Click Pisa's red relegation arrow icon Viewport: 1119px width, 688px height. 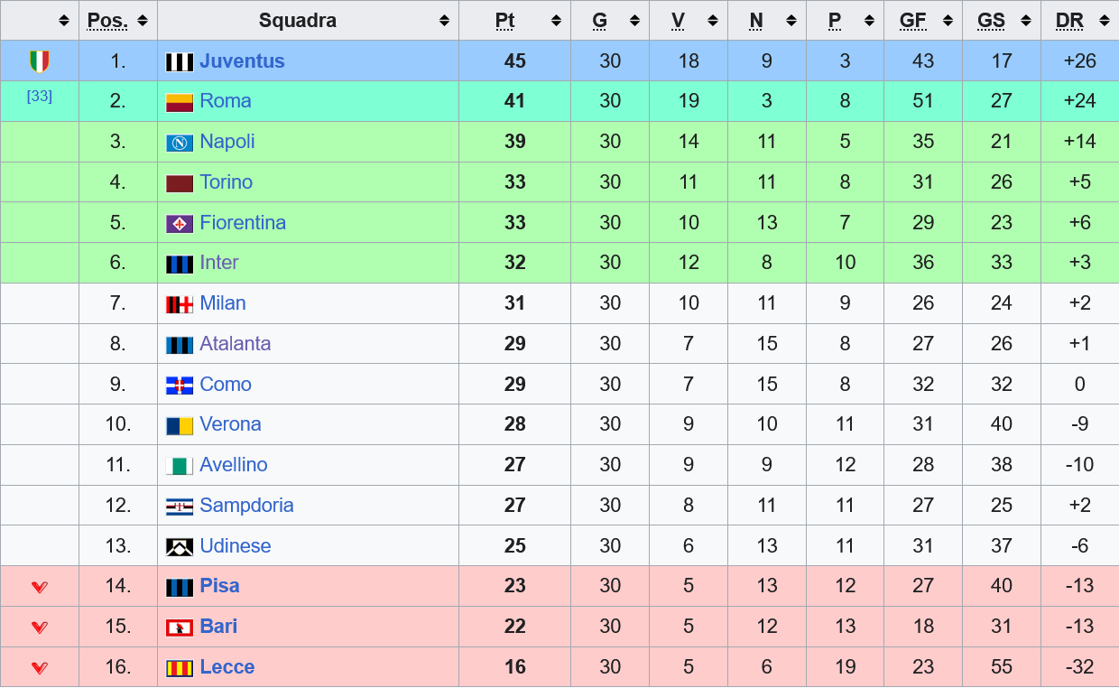tap(40, 587)
